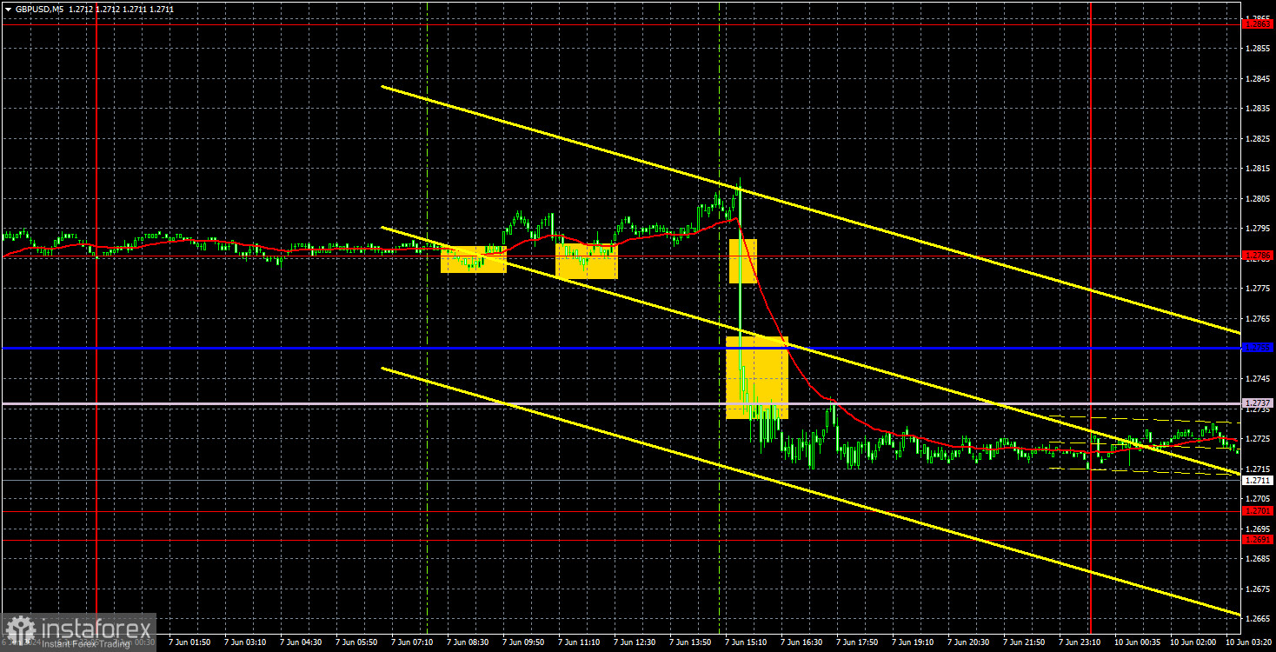Screen dimensions: 1276x652
Task: Open the GBPUSD,M5 chart title dropdown arrow
Action: point(7,9)
